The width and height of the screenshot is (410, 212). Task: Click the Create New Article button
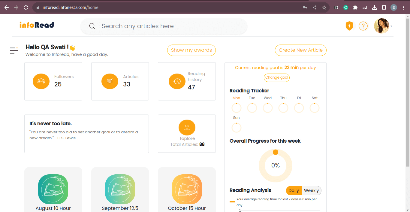tap(301, 50)
